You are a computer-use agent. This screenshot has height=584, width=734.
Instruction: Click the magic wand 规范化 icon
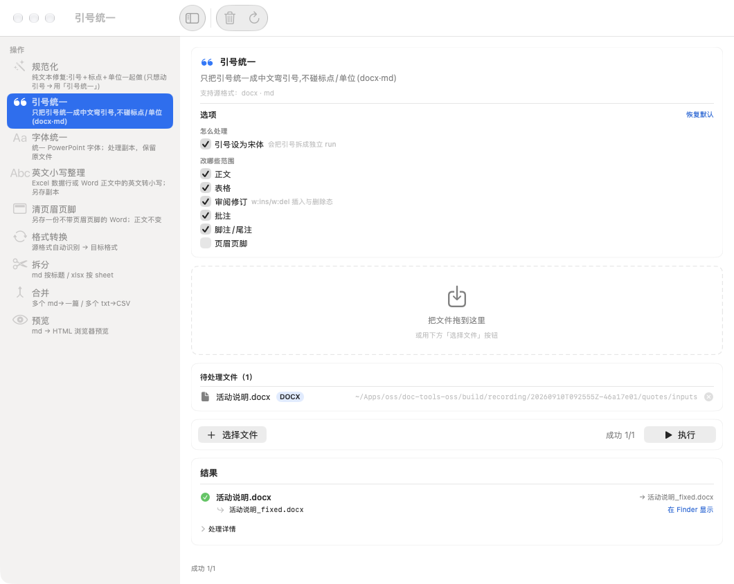coord(19,66)
